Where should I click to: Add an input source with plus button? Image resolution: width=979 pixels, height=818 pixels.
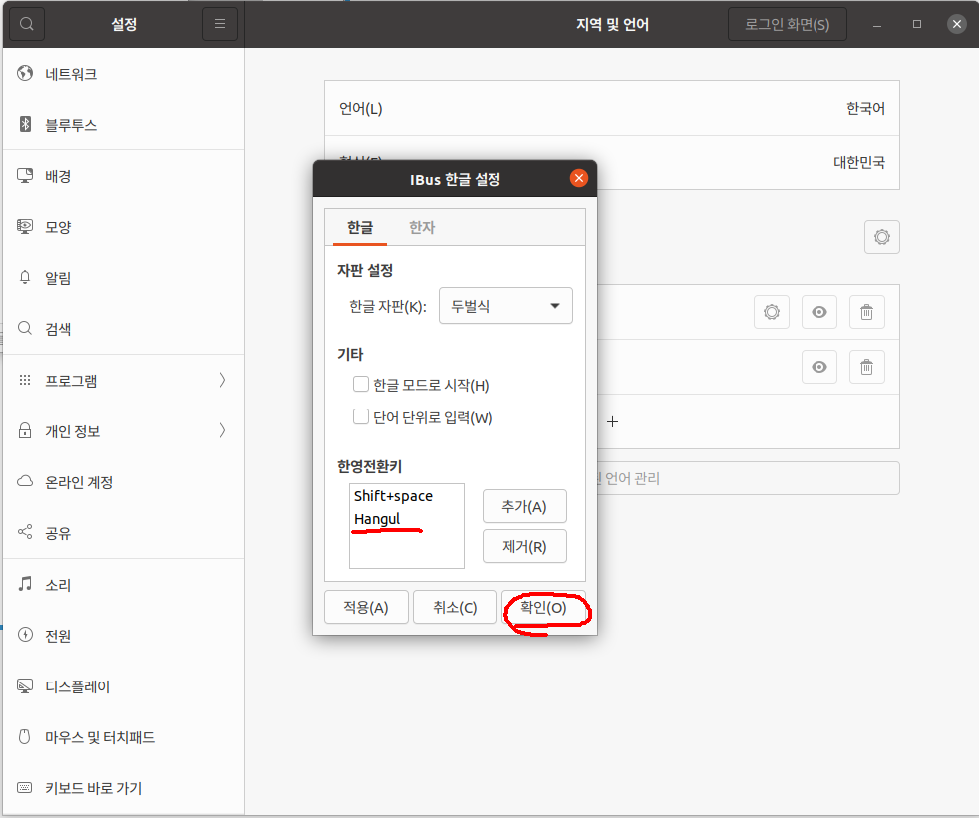[x=612, y=422]
